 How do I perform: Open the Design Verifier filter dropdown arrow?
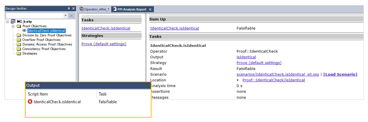[66, 16]
